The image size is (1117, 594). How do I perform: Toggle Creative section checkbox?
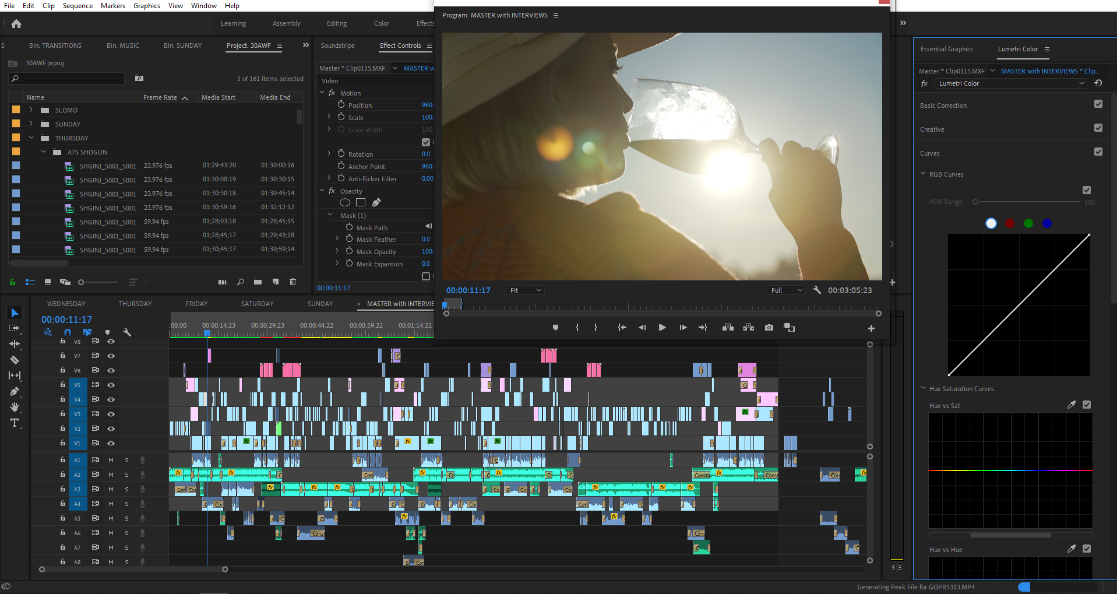coord(1098,128)
